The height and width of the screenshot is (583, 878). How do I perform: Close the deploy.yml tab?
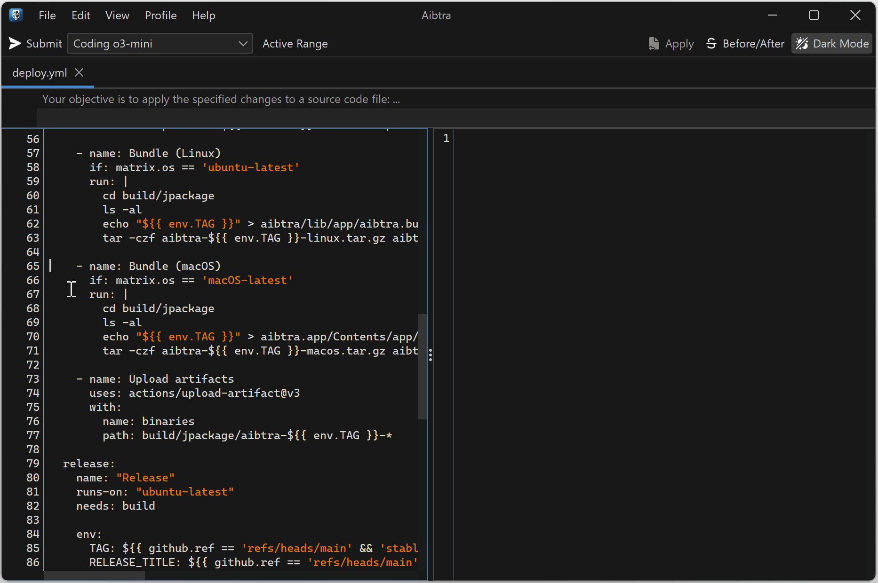tap(79, 72)
